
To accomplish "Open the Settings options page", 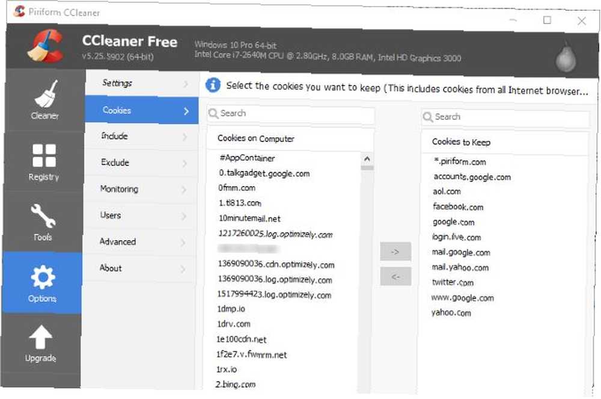I will 142,83.
